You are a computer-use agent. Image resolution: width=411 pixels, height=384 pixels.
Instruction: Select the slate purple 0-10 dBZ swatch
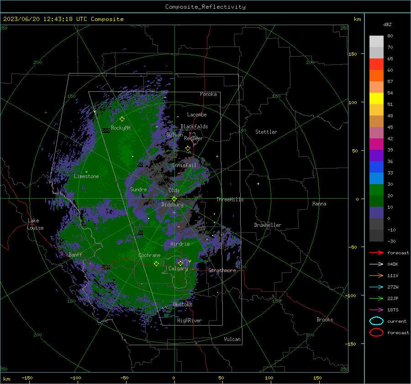coord(376,213)
